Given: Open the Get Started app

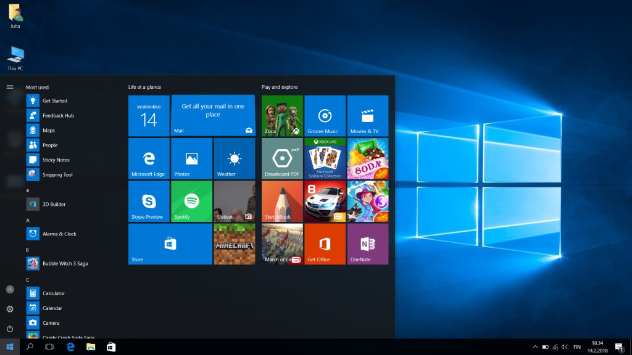Looking at the screenshot, I should tap(73, 100).
